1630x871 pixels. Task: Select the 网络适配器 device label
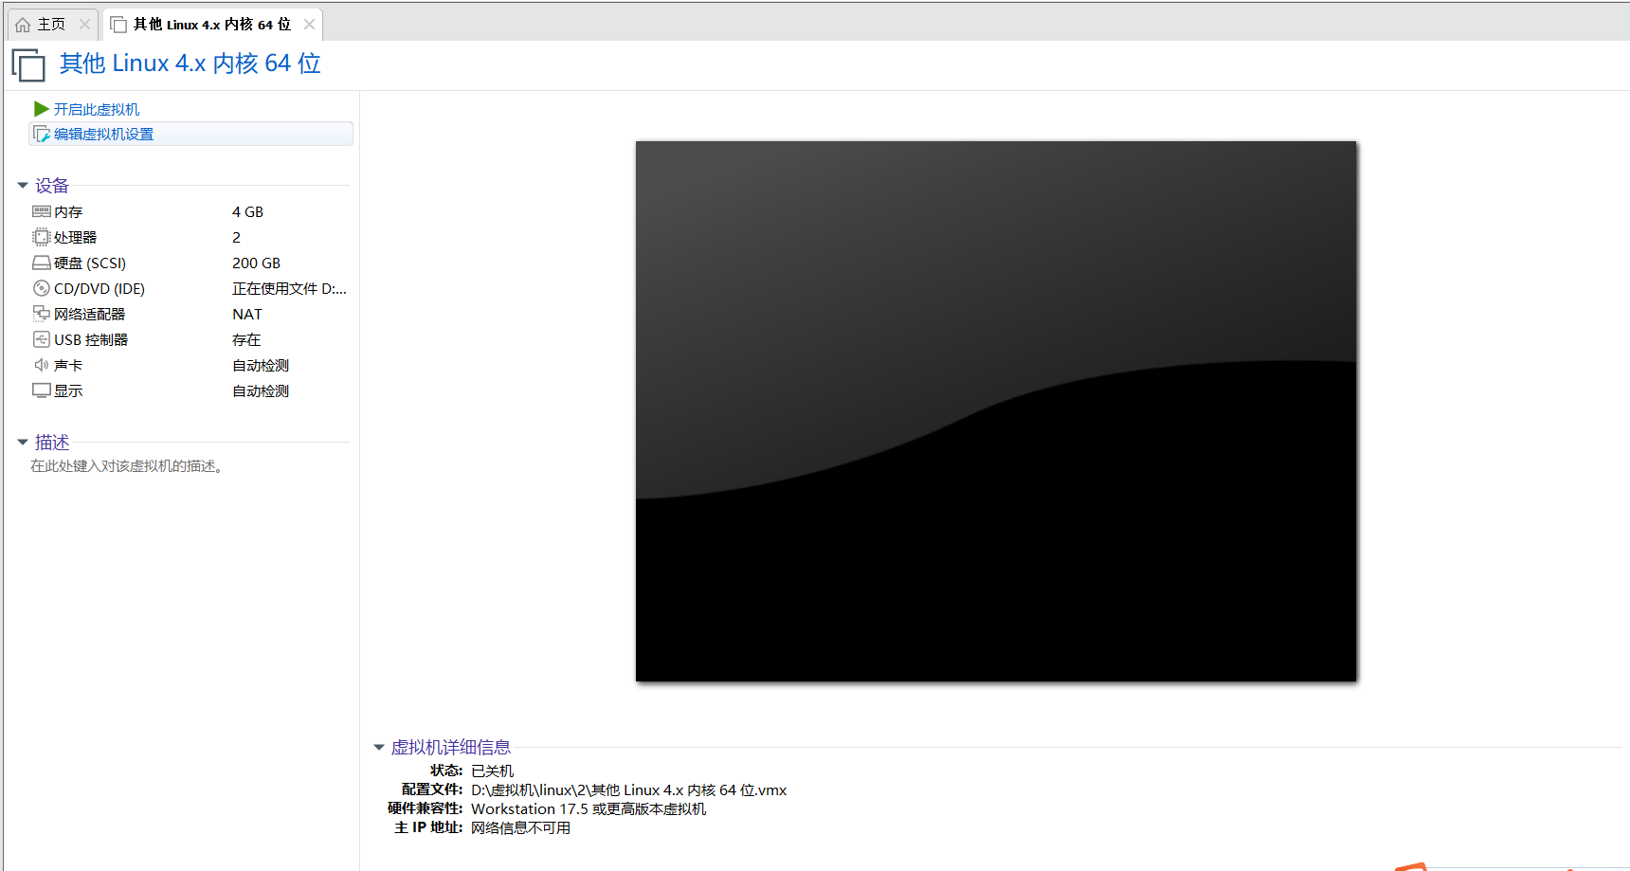(89, 315)
